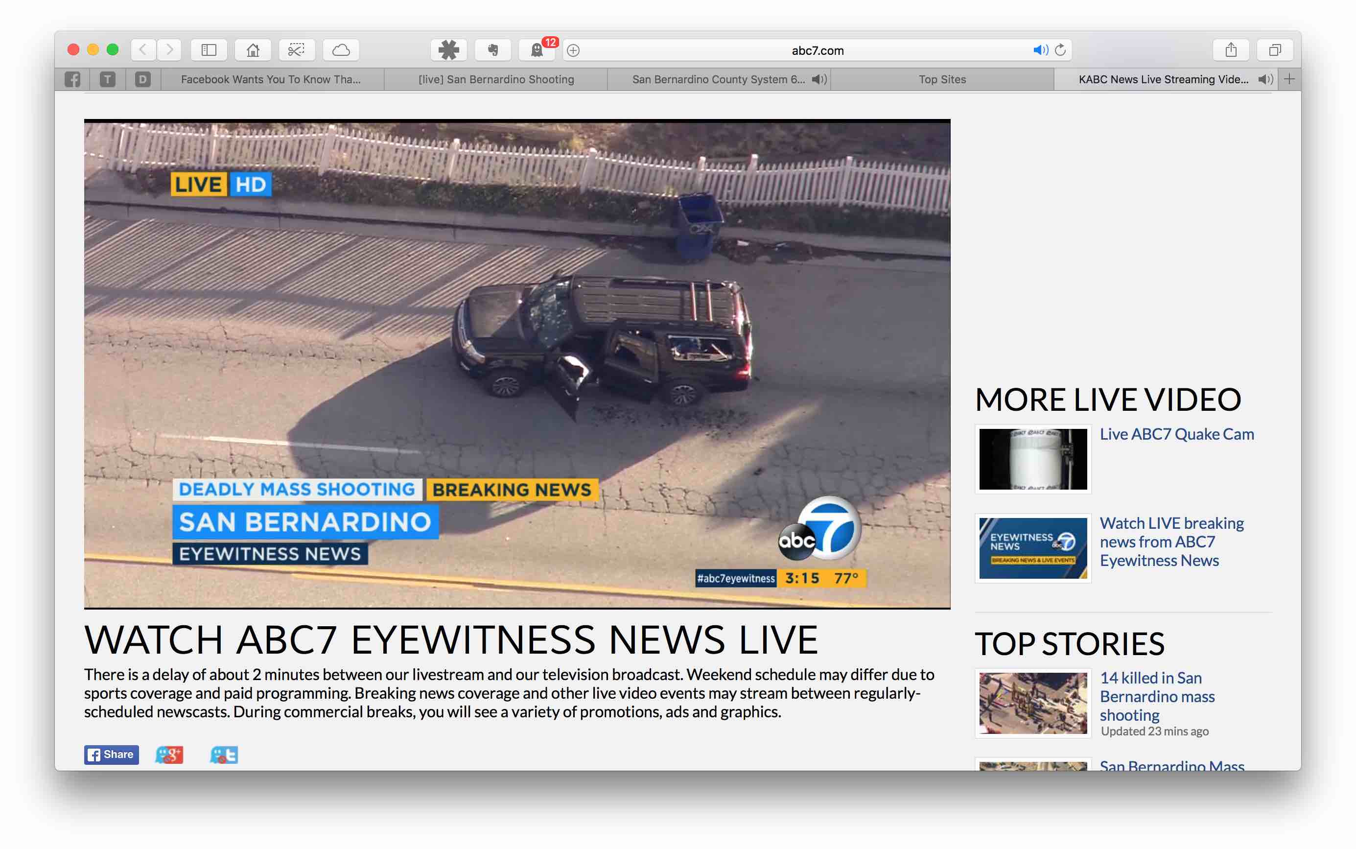Show all tabs overview

(1275, 50)
